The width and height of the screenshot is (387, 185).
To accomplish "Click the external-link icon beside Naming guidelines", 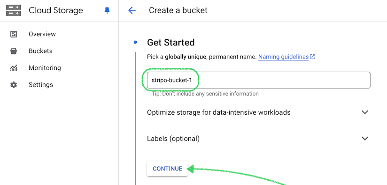I will click(x=312, y=57).
